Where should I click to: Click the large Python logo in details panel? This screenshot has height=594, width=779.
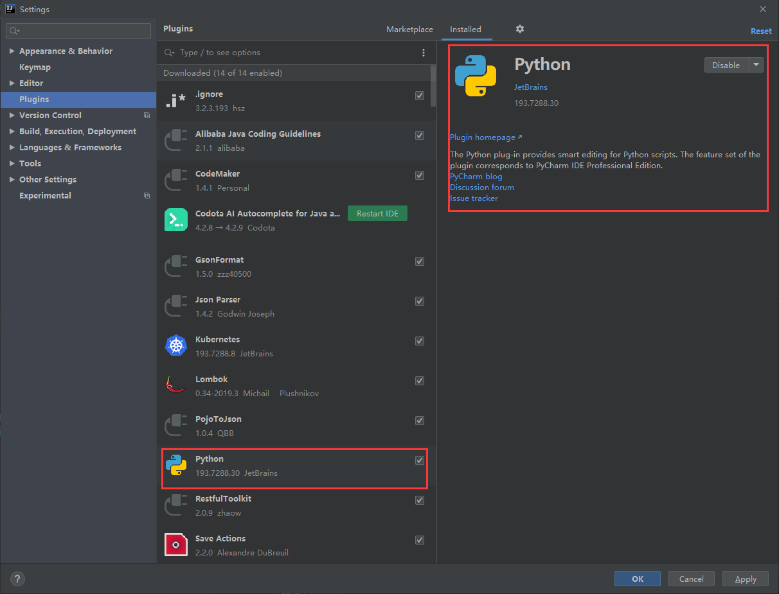tap(476, 76)
